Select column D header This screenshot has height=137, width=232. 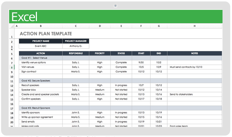pos(100,26)
